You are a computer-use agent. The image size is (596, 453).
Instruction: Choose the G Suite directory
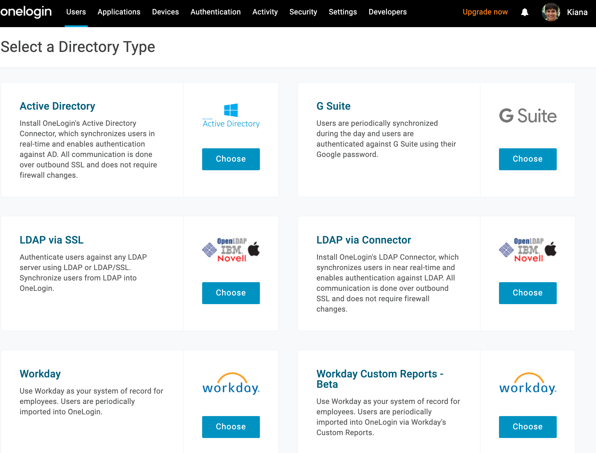(x=528, y=159)
